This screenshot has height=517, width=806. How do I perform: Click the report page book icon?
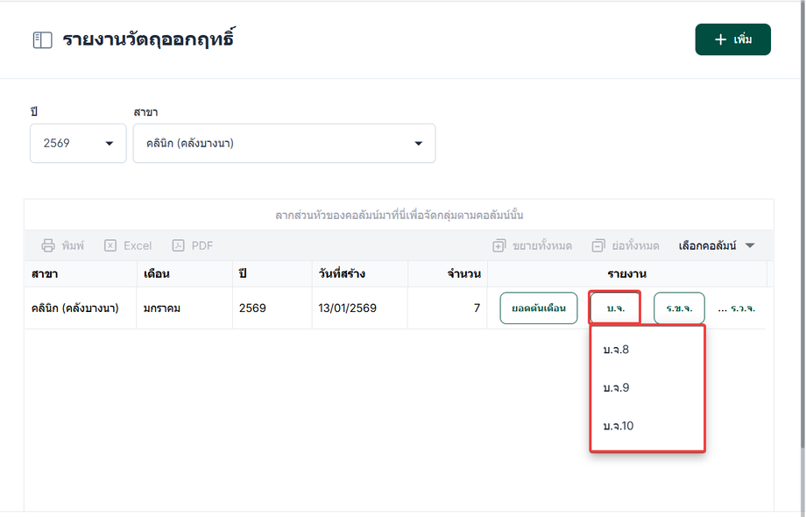click(42, 40)
